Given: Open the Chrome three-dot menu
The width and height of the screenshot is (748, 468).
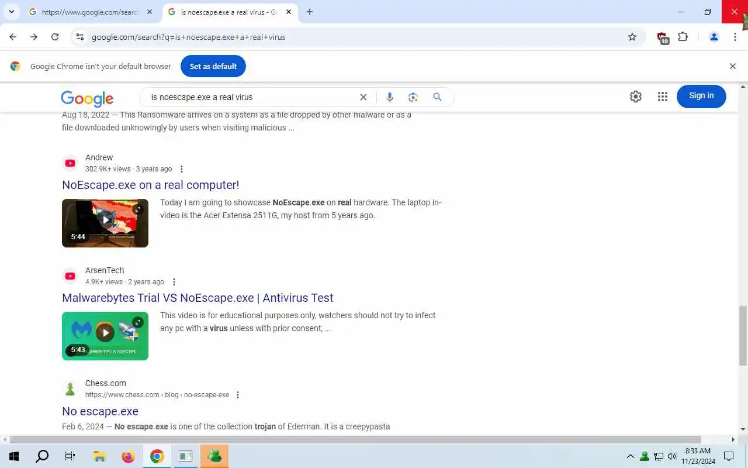Looking at the screenshot, I should [x=735, y=37].
